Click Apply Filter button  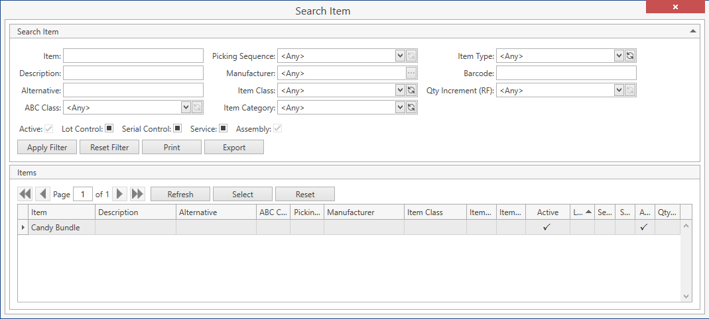coord(47,147)
